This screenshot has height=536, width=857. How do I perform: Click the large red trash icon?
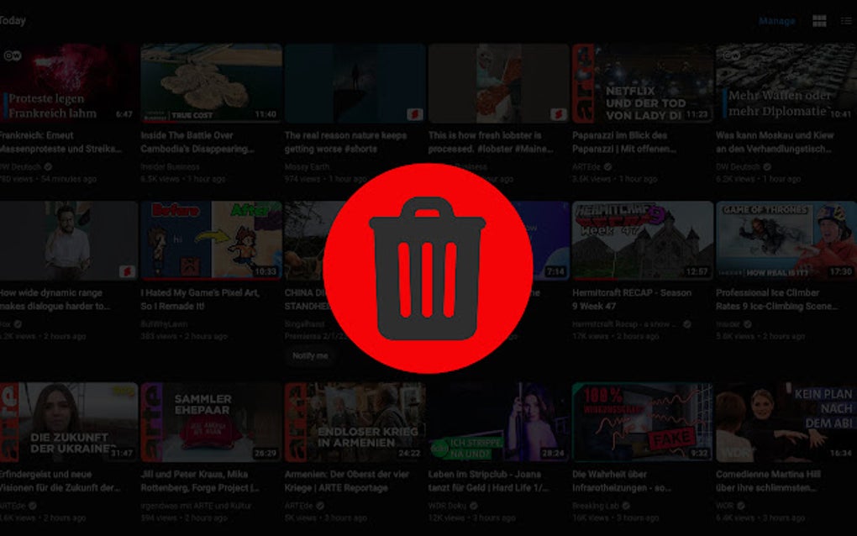coord(428,269)
